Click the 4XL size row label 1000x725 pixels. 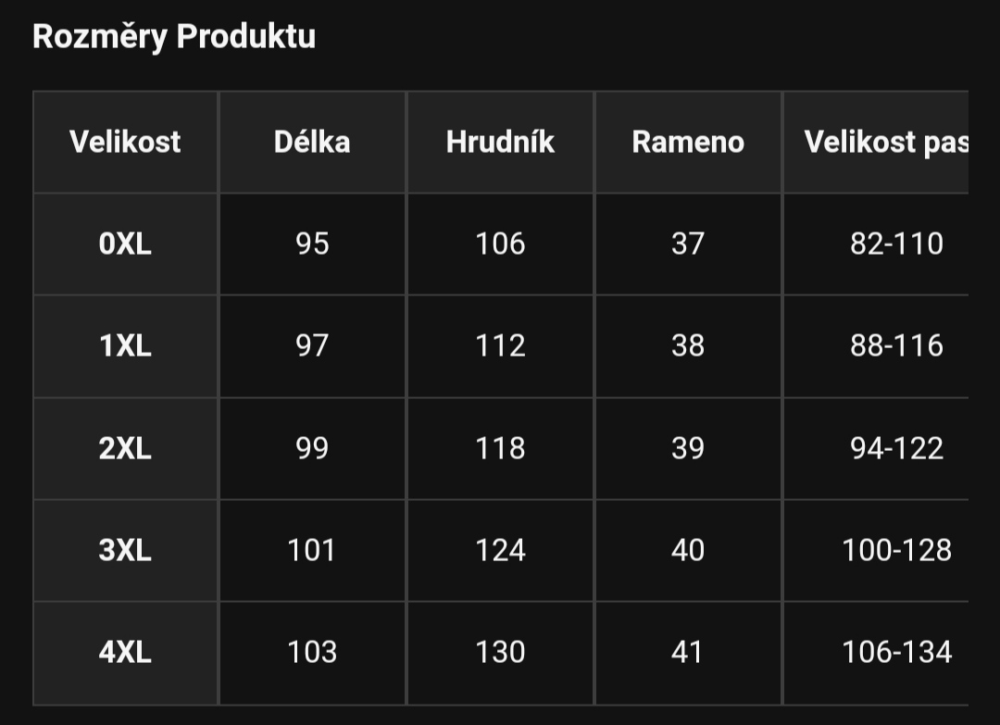pos(125,652)
